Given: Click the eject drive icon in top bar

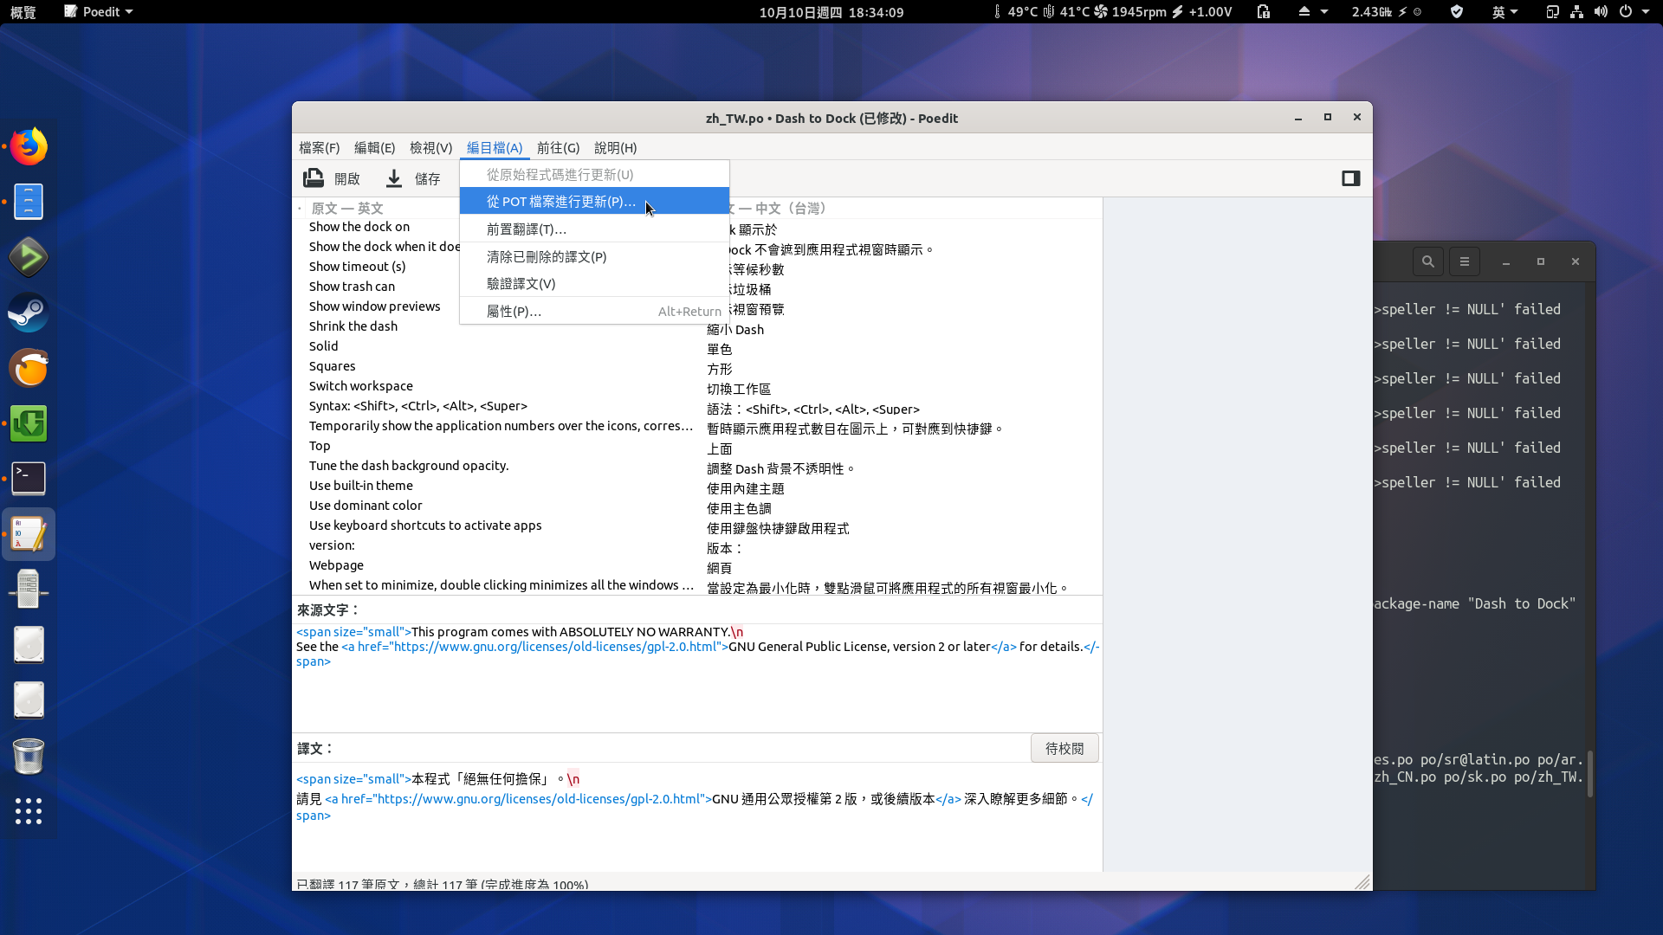Looking at the screenshot, I should [x=1304, y=12].
